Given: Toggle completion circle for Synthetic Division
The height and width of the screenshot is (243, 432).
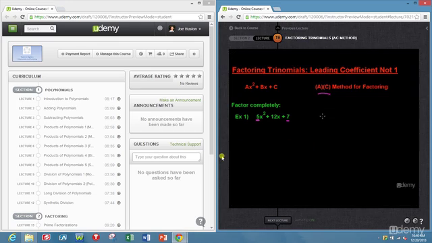Looking at the screenshot, I should tap(38, 202).
